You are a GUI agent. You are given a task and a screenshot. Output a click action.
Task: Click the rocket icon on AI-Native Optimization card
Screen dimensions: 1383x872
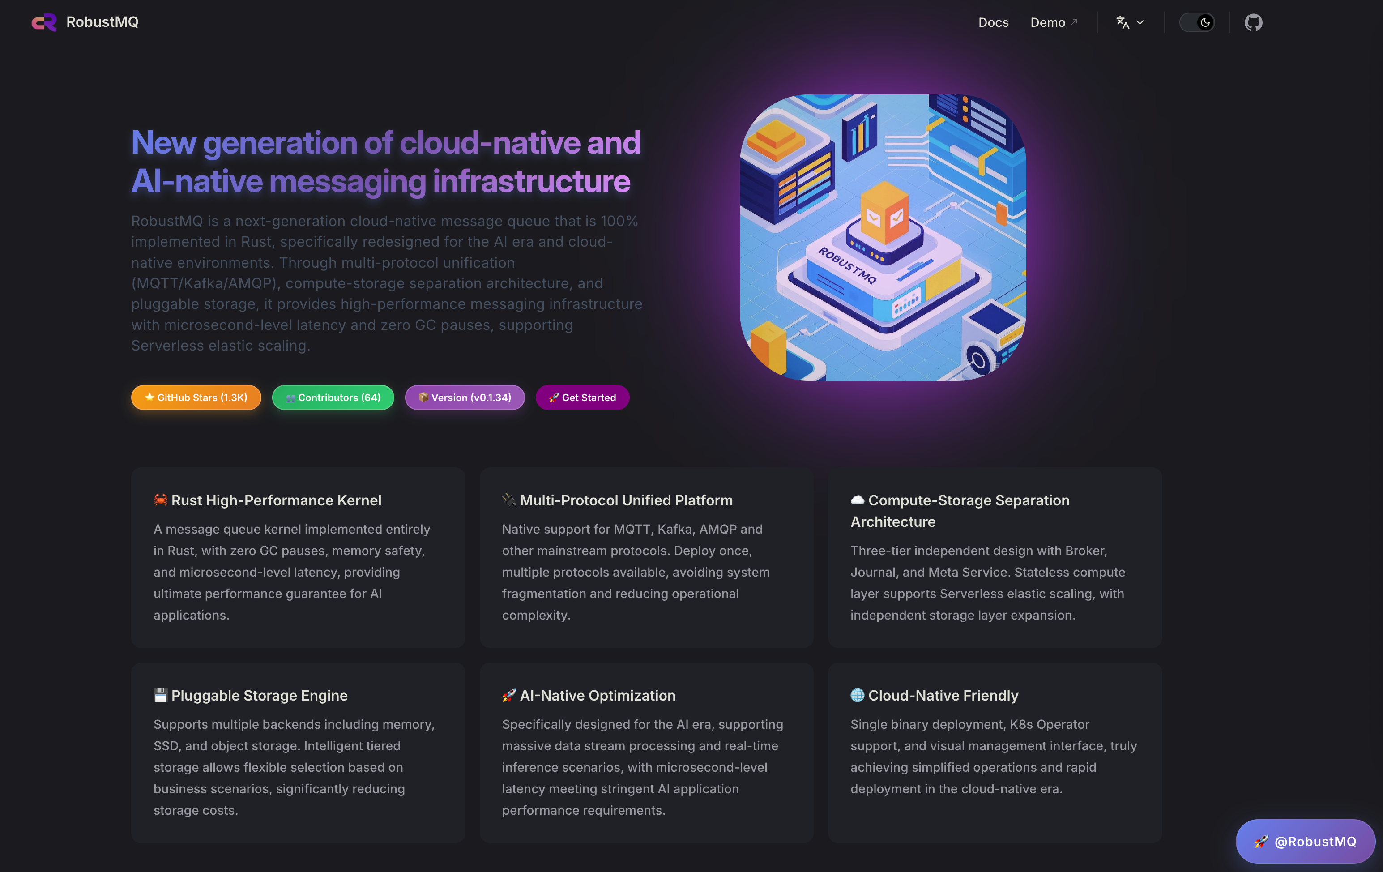(509, 695)
